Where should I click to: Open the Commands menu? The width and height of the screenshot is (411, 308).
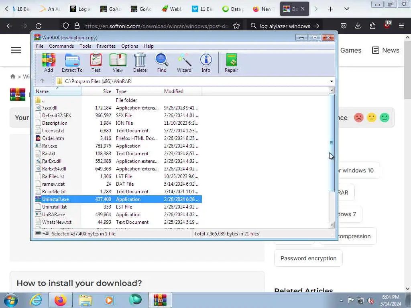(61, 46)
